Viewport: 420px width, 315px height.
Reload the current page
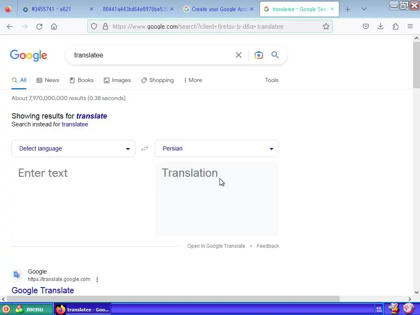tap(39, 27)
